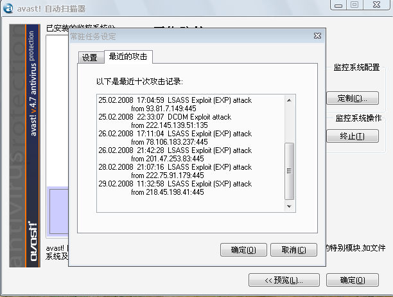The image size is (393, 297).
Task: Click the attack list scrollbar thumb
Action: [x=289, y=172]
